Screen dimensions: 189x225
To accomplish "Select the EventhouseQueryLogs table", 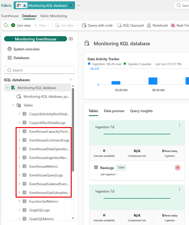I will (46, 175).
